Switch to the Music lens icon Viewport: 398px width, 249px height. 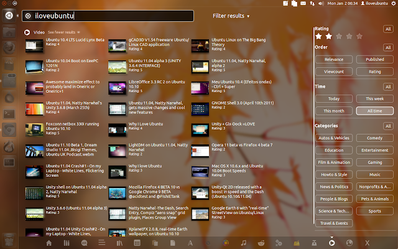click(x=243, y=243)
